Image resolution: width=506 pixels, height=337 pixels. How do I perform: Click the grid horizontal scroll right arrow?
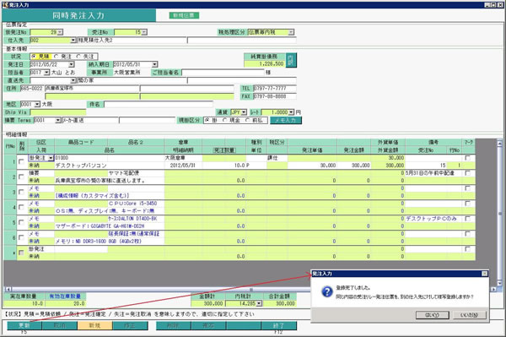pyautogui.click(x=493, y=289)
